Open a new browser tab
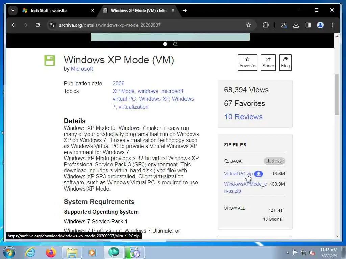Image resolution: width=346 pixels, height=259 pixels. 185,10
